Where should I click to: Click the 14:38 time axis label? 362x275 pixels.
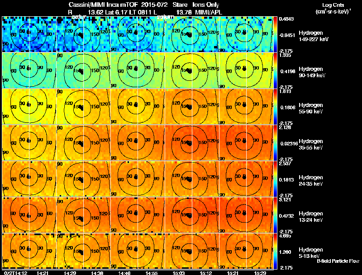97,273
